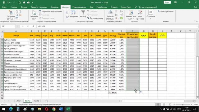
Task: Toggle the Filter funnel (Фильтр)
Action: (x=83, y=14)
